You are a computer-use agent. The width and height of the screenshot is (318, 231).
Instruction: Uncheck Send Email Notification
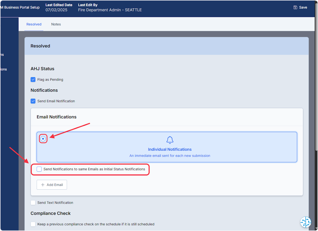(x=33, y=101)
